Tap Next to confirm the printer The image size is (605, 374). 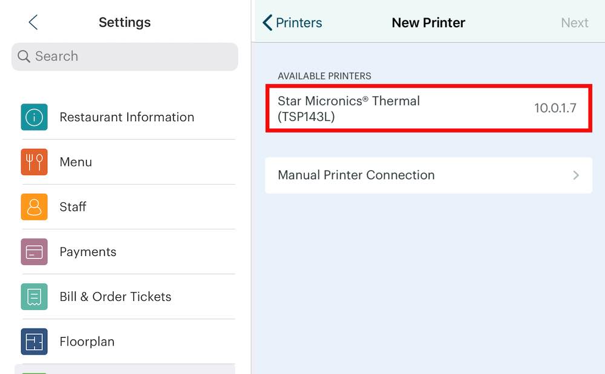click(x=574, y=22)
